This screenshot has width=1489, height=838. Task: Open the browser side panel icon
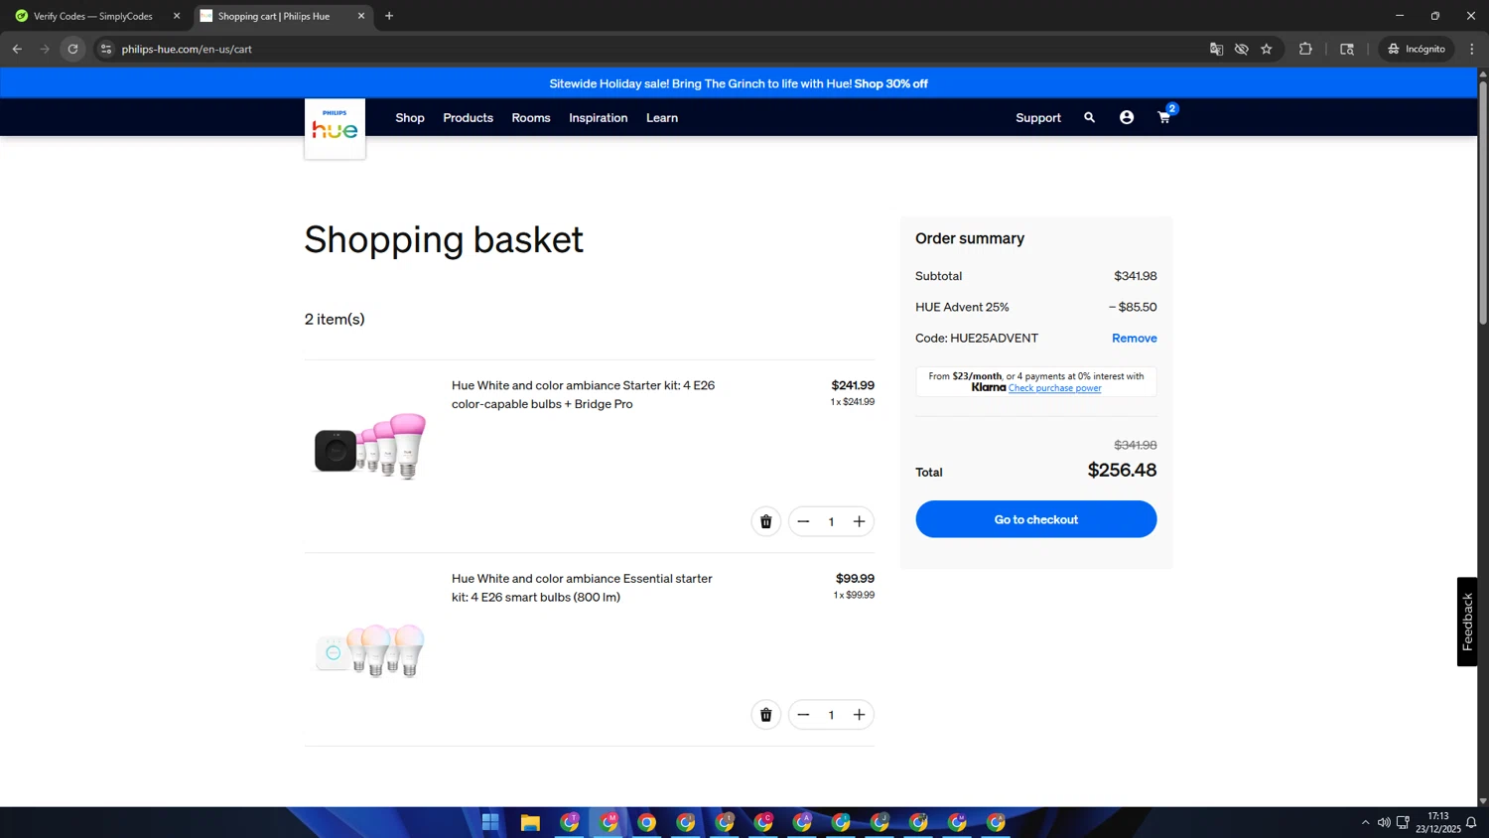(1347, 49)
